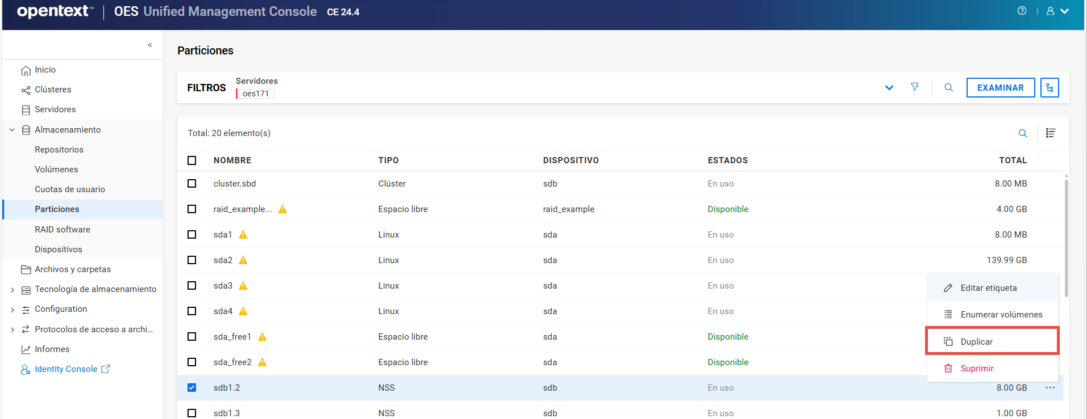Click the search icon in Filtros bar

948,87
